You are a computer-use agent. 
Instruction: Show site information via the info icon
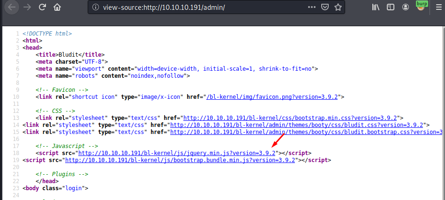coord(96,7)
